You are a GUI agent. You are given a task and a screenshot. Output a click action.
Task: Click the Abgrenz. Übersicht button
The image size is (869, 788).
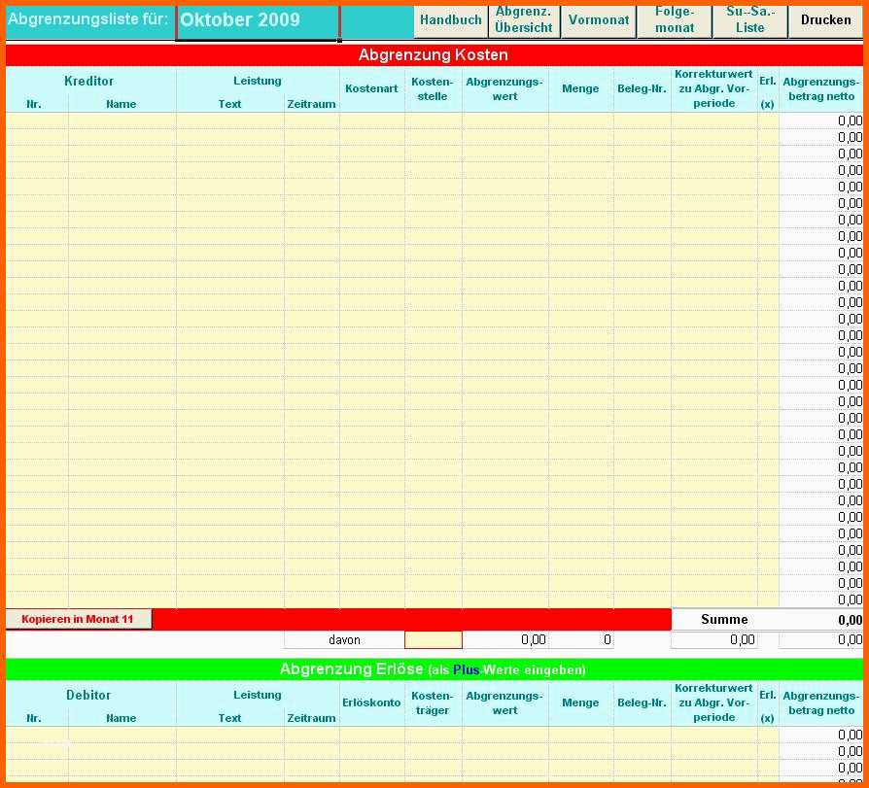click(523, 20)
